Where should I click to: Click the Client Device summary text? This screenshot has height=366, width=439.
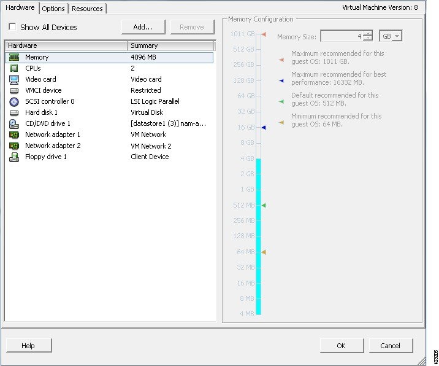pos(150,157)
